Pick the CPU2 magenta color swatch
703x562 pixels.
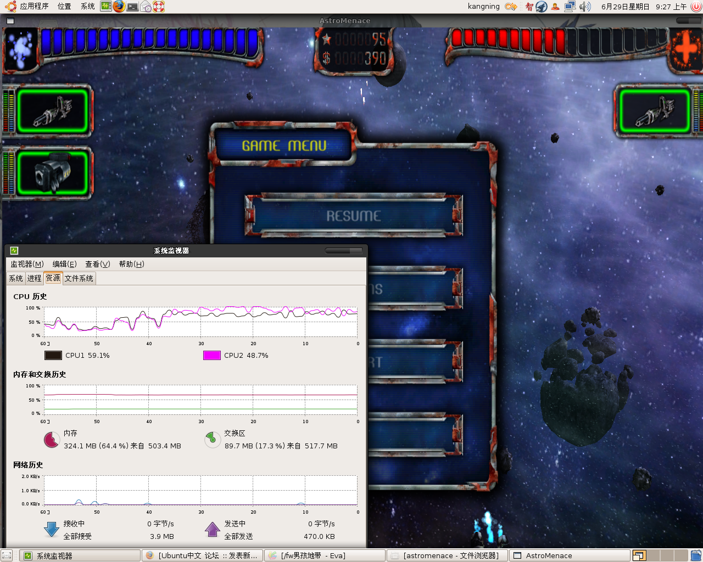tap(212, 356)
